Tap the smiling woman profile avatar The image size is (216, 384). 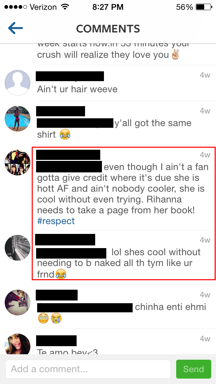(x=18, y=344)
